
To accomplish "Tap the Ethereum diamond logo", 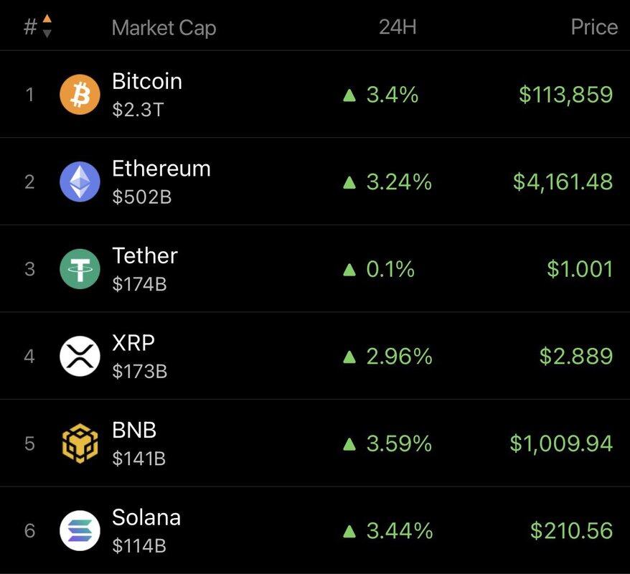I will pyautogui.click(x=80, y=182).
